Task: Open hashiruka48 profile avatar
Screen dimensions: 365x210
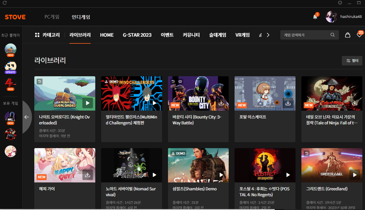Action: [x=332, y=17]
